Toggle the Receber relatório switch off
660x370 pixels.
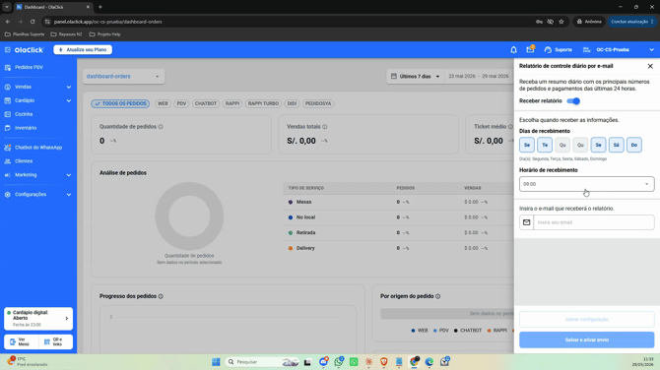(573, 101)
